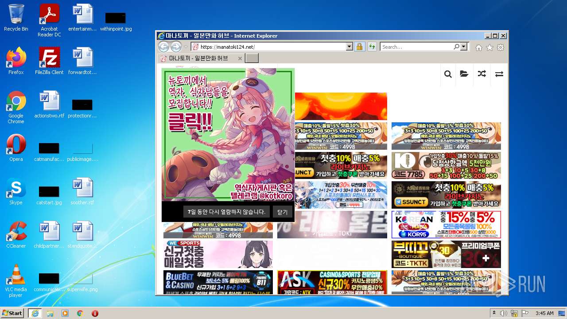Click the IE Back navigation button

(163, 47)
